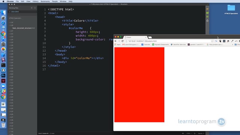Toggle split view icon beside Working Files
The height and width of the screenshot is (135, 240).
(35, 8)
